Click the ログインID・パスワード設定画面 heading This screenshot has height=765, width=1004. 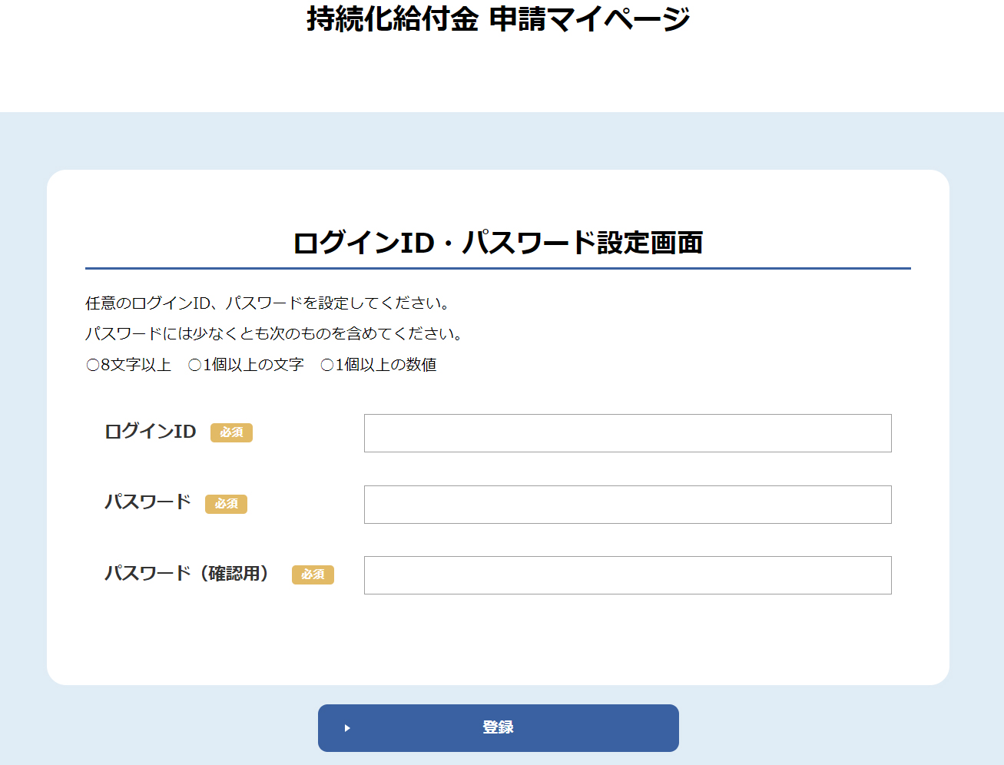pyautogui.click(x=498, y=243)
